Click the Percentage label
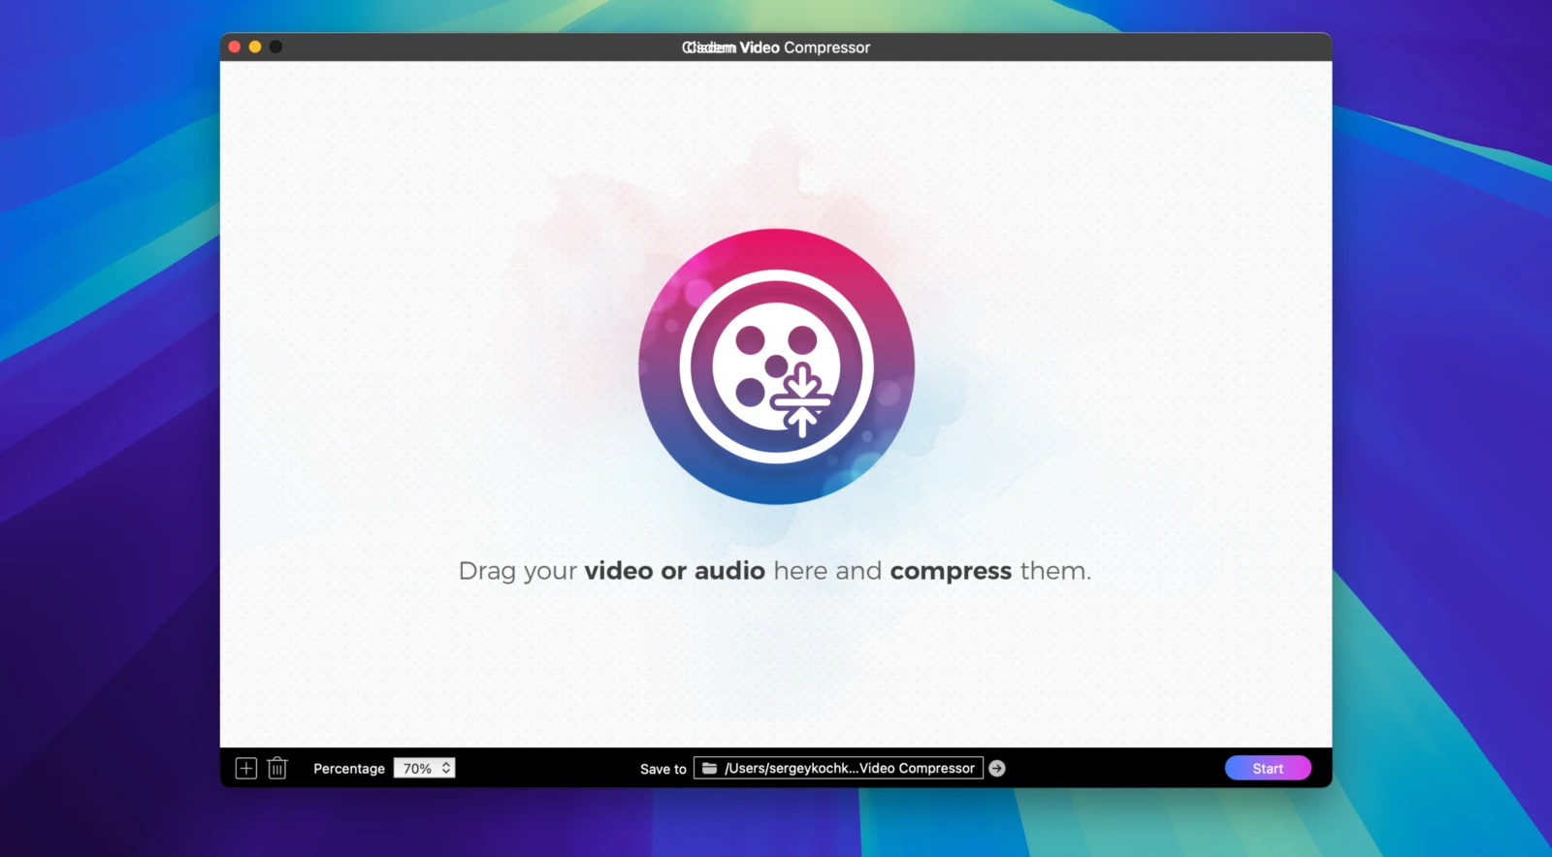Viewport: 1552px width, 857px height. [349, 769]
